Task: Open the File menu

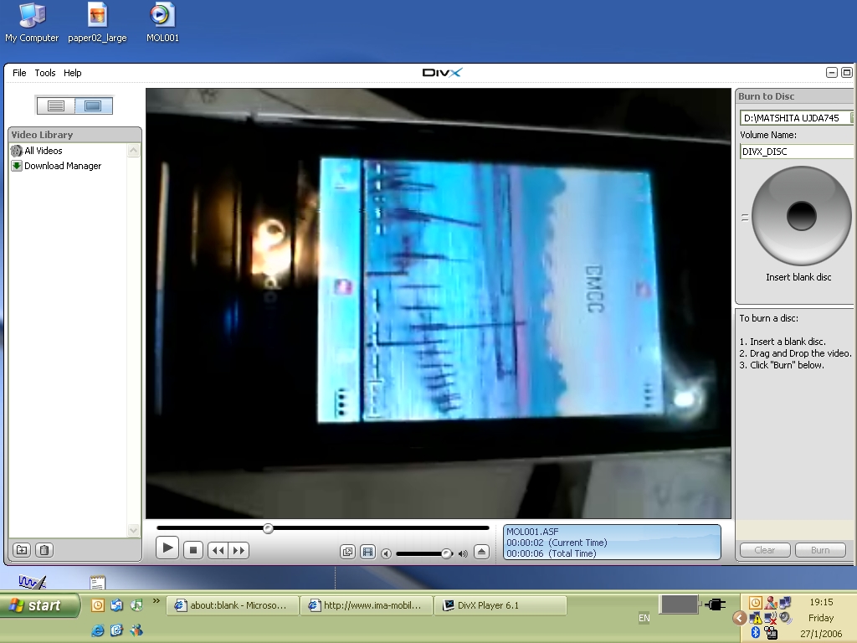Action: [x=19, y=73]
